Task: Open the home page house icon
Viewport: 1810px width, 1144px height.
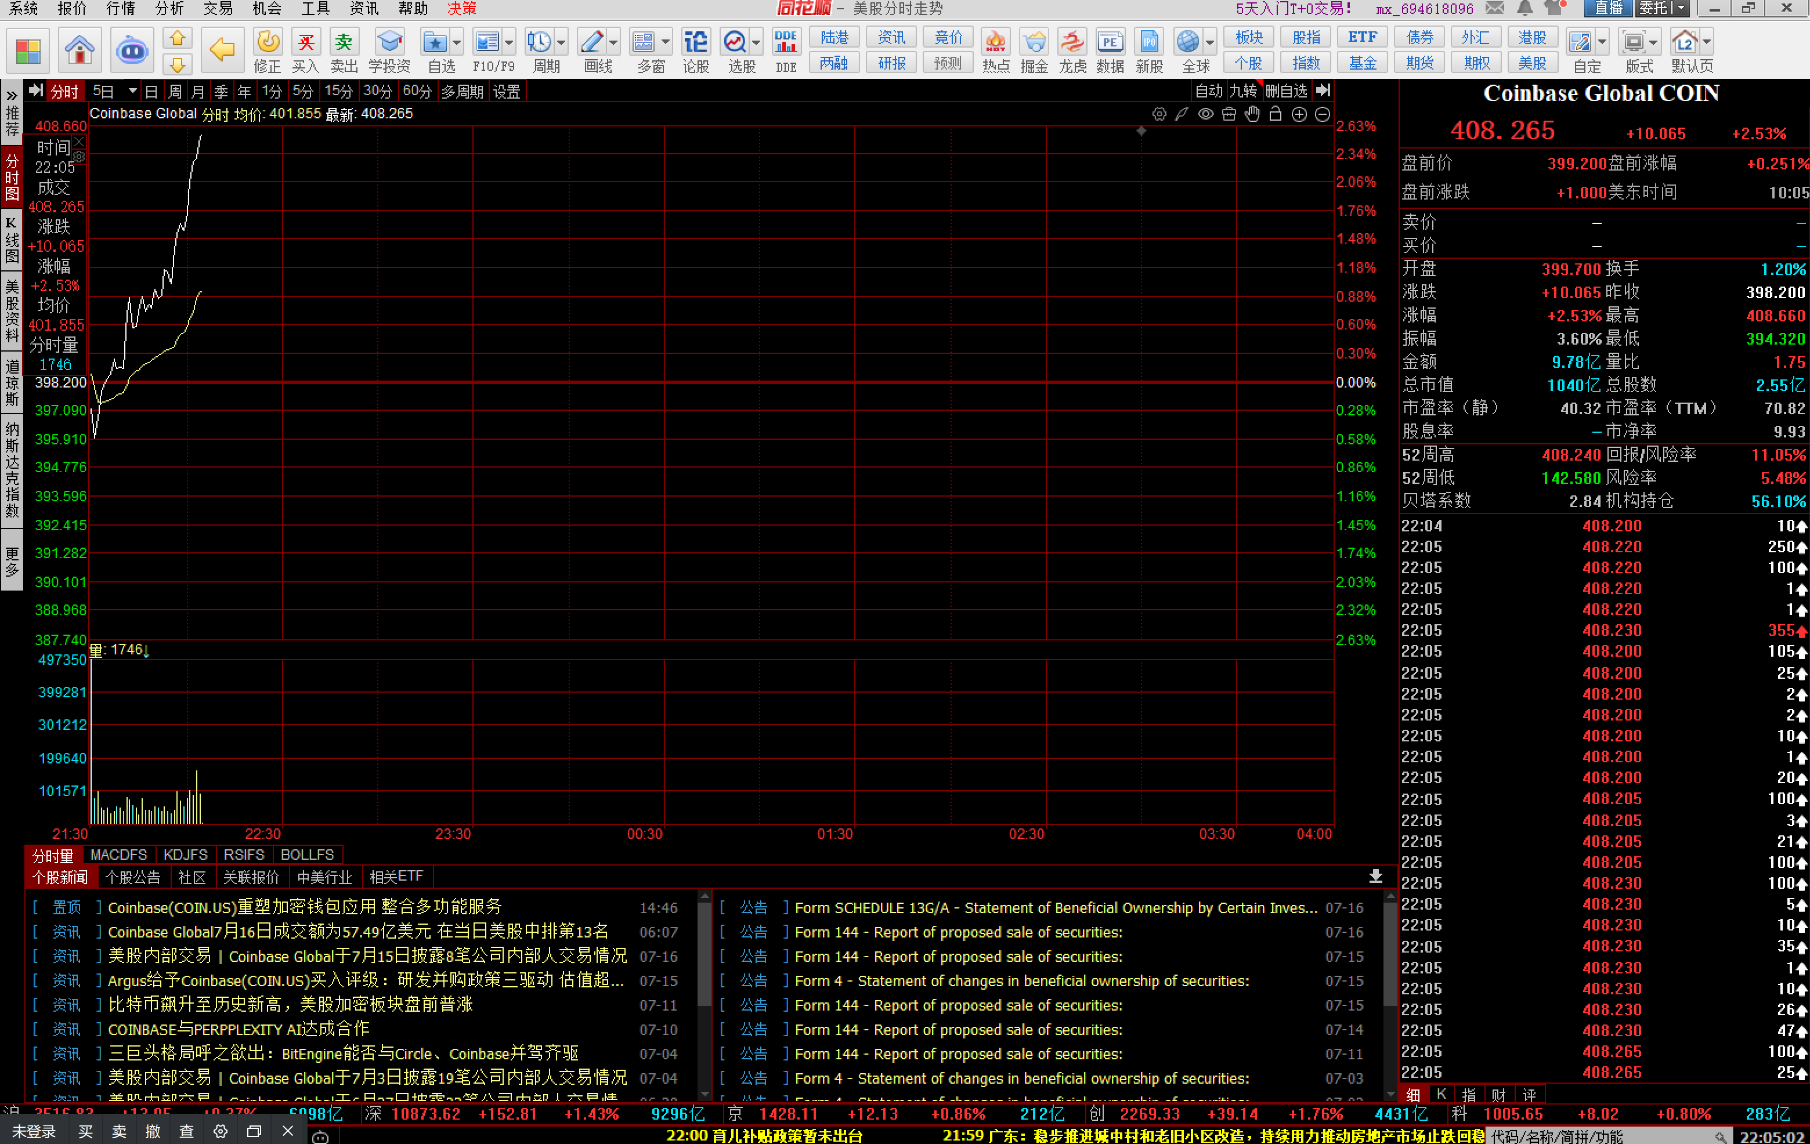Action: point(80,50)
